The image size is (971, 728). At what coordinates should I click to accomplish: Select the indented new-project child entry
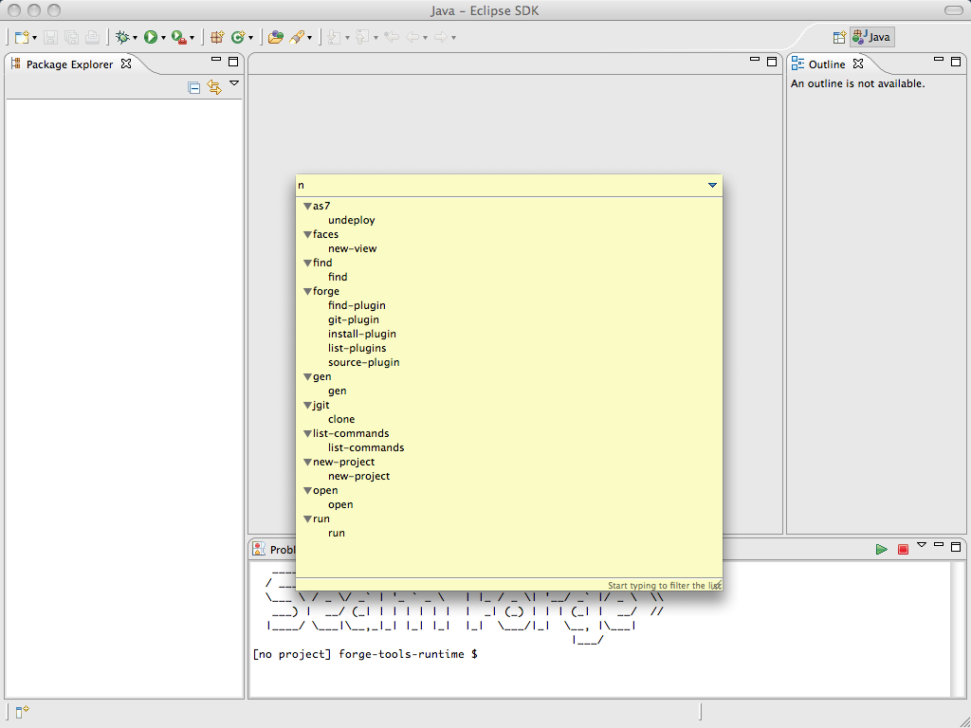(x=359, y=476)
